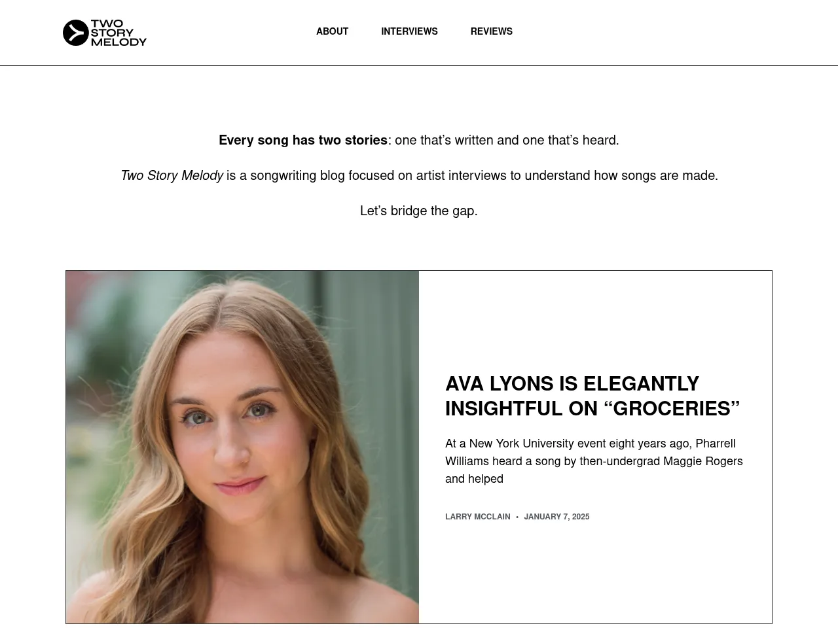Click the word "GROCERIES" in the headline
Image resolution: width=838 pixels, height=628 pixels.
(x=671, y=408)
